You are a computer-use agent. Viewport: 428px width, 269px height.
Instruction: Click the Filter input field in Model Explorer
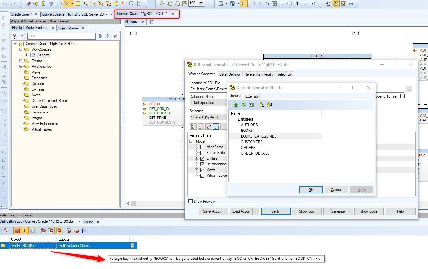tap(61, 36)
